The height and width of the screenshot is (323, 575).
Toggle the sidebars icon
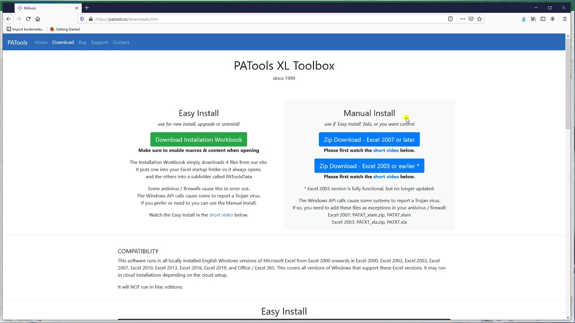tap(543, 19)
